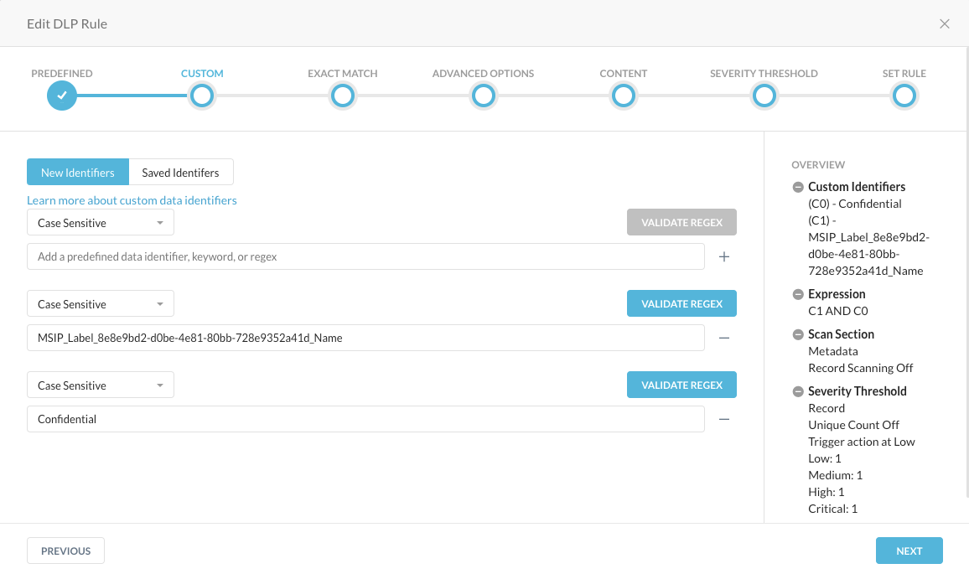
Task: Jump to the Advanced Options step
Action: click(483, 96)
